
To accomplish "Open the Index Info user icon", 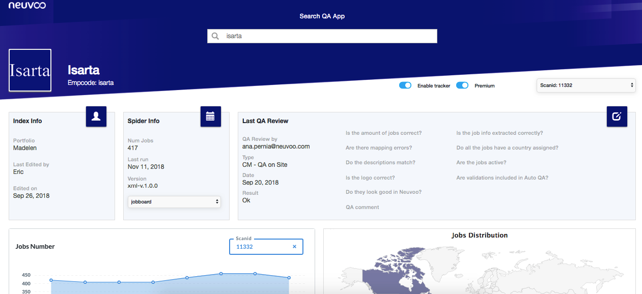I will [96, 116].
